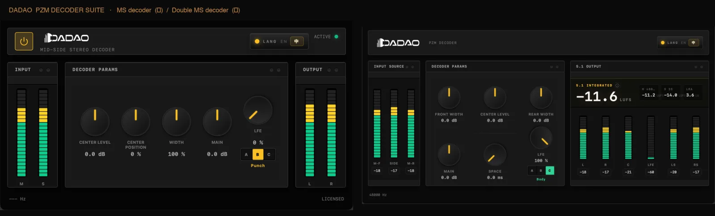Click right header dot of 5.1 OUTPUT panel
Image resolution: width=715 pixels, height=216 pixels.
tap(702, 67)
